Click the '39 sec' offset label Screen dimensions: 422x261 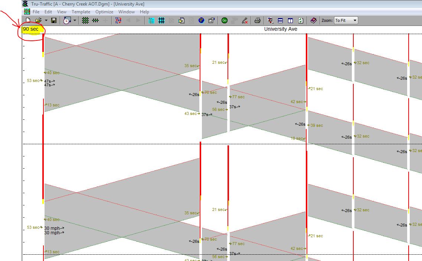tap(317, 126)
